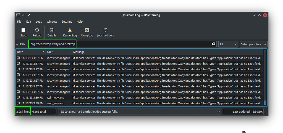The width and height of the screenshot is (283, 133).
Task: Clear the filter text with the clear icon
Action: click(213, 44)
